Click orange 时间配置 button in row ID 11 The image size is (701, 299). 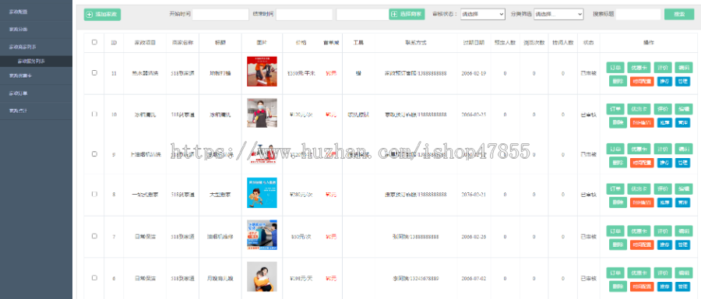(x=642, y=81)
